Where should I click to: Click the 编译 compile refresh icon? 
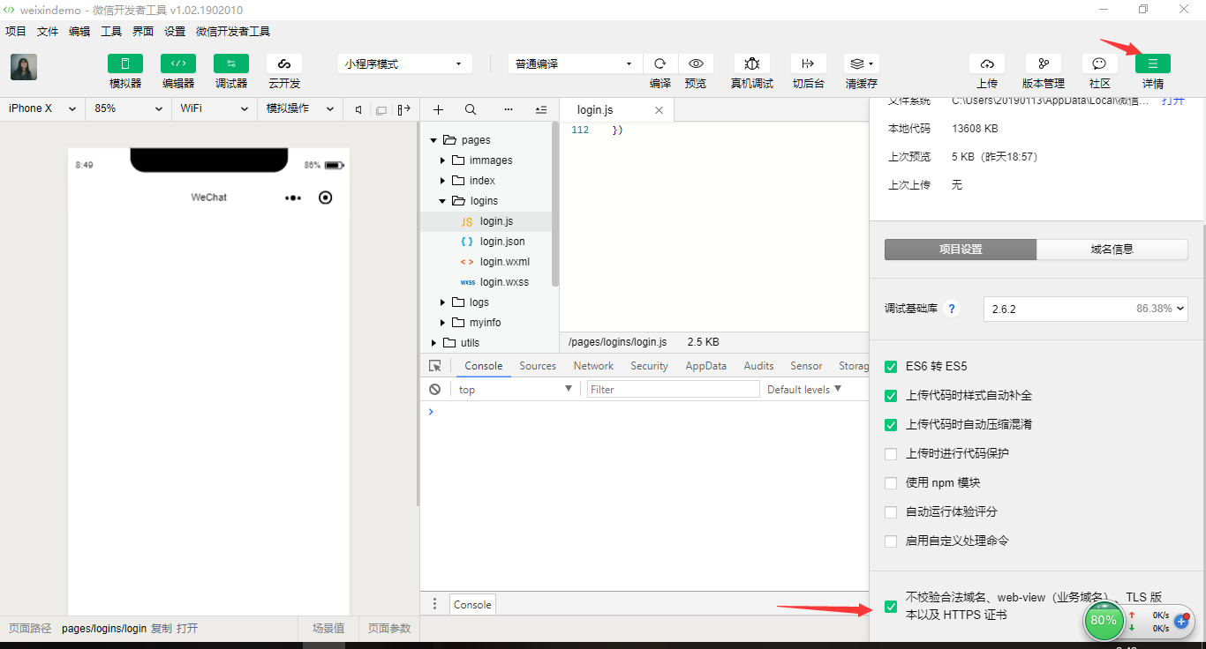tap(660, 63)
